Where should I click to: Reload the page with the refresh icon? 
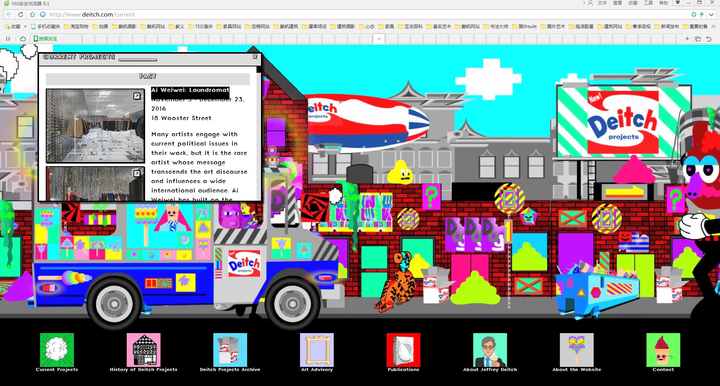21,15
